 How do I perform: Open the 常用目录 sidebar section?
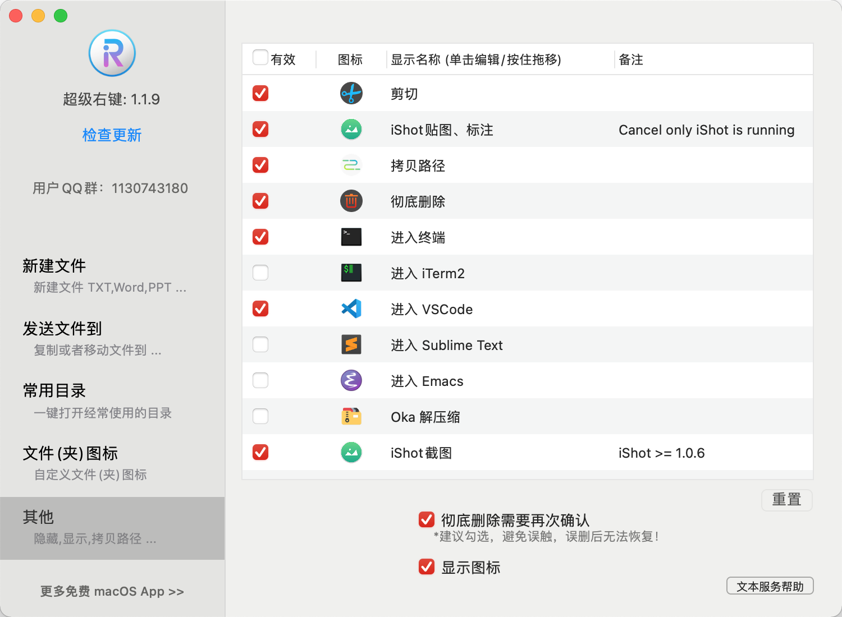(112, 401)
